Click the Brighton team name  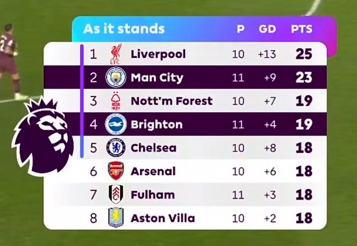coord(157,125)
